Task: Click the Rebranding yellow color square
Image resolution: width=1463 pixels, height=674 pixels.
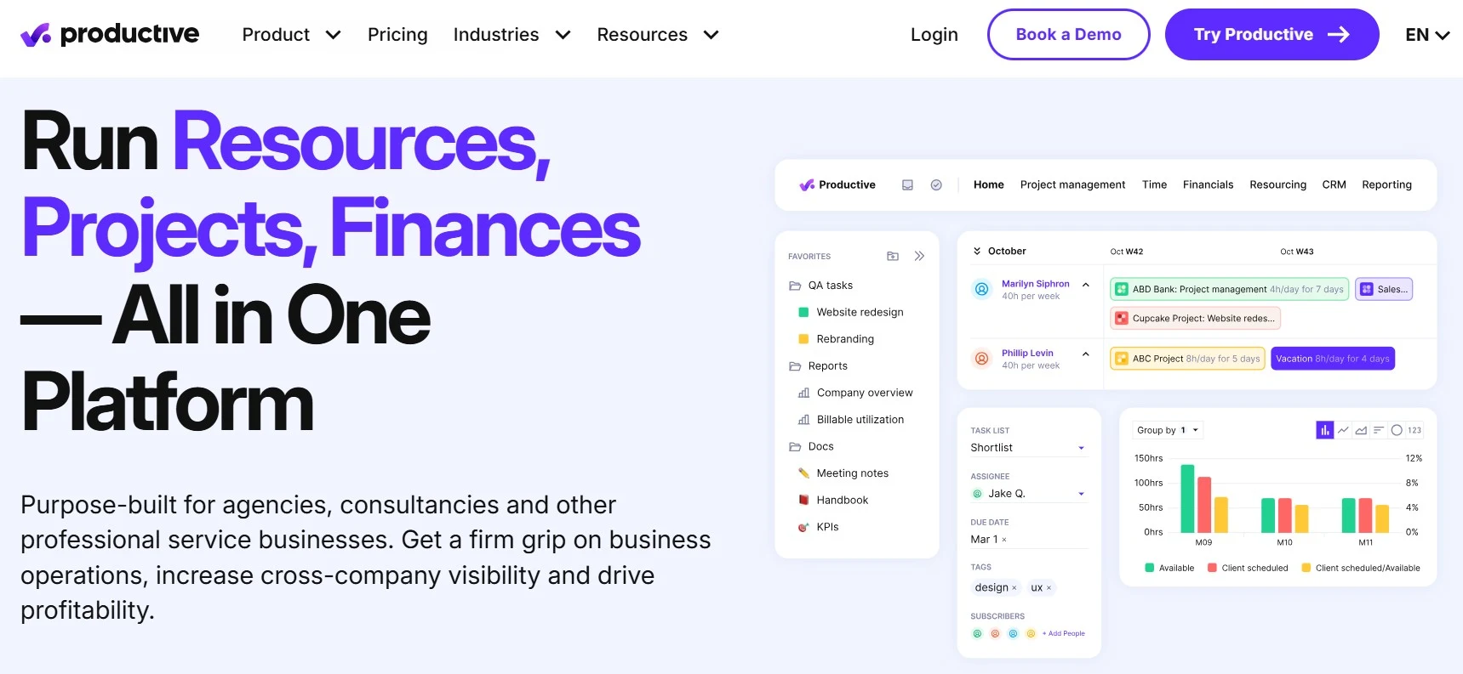Action: click(803, 339)
